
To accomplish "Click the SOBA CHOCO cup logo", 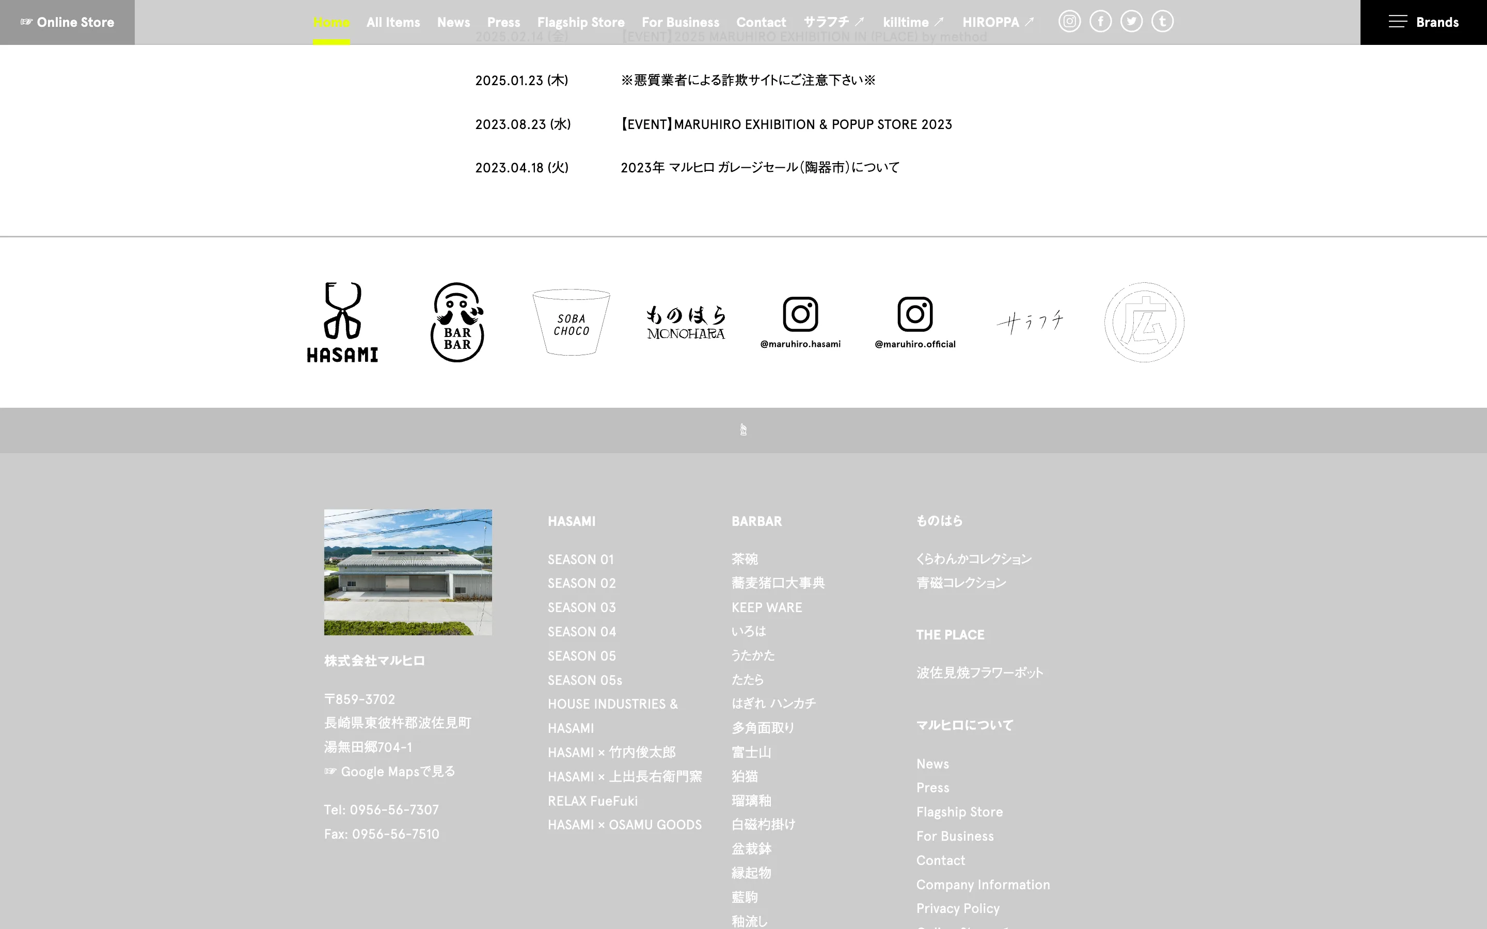I will pos(572,322).
